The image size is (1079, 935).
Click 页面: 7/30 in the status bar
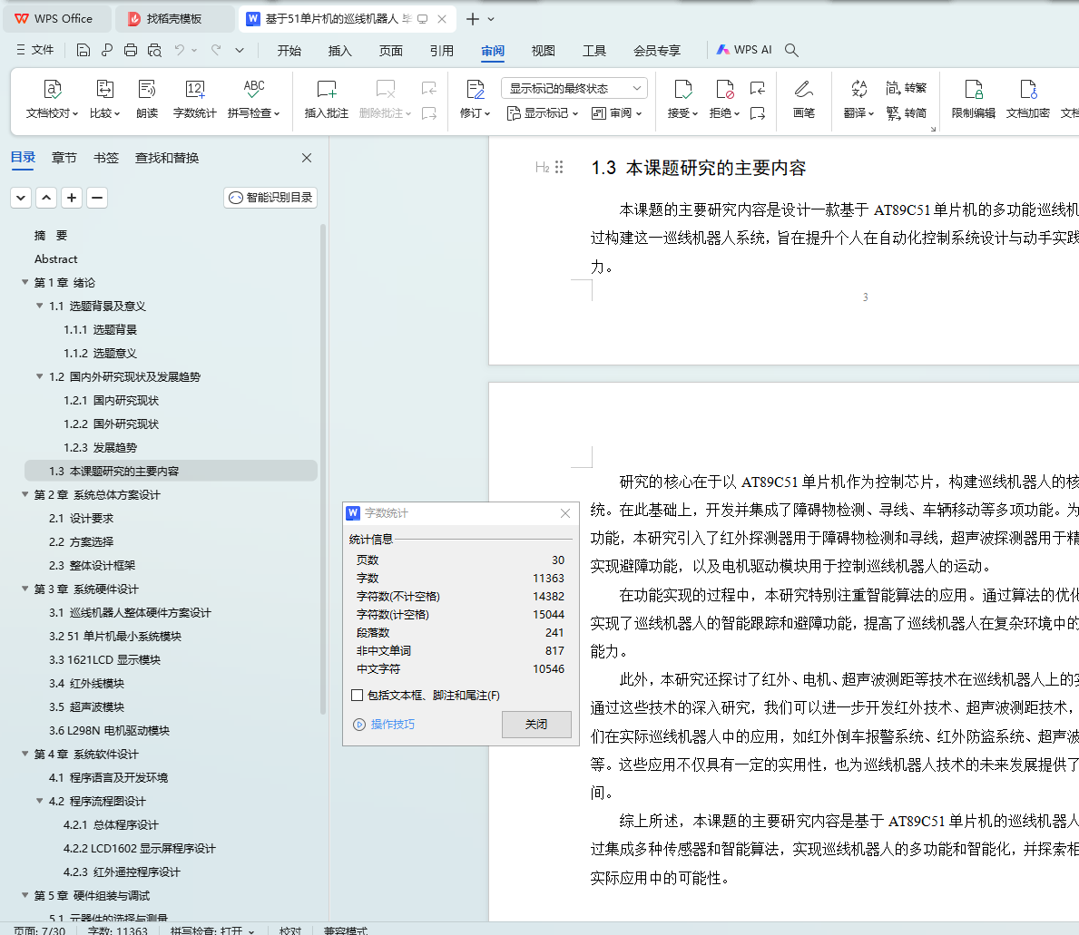pyautogui.click(x=39, y=930)
